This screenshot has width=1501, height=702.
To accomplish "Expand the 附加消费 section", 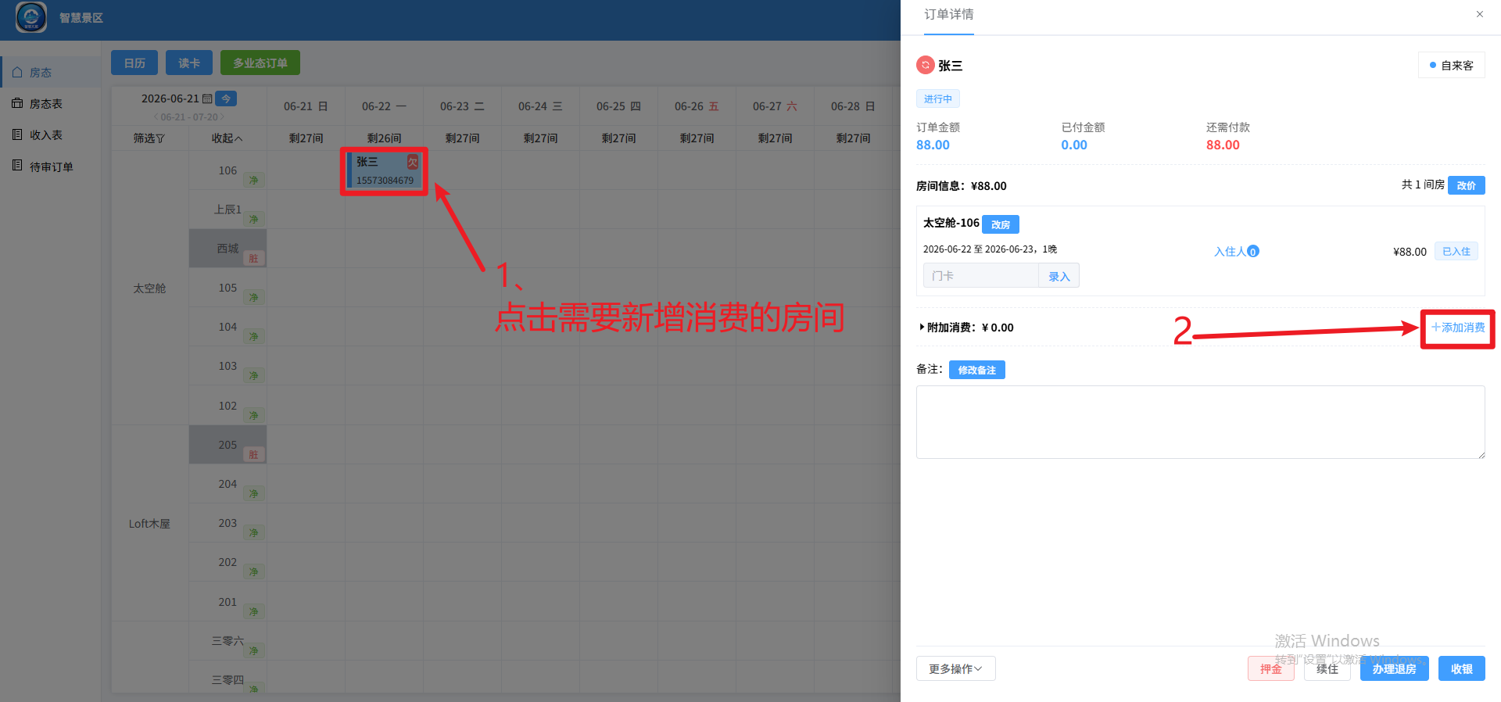I will click(x=966, y=328).
